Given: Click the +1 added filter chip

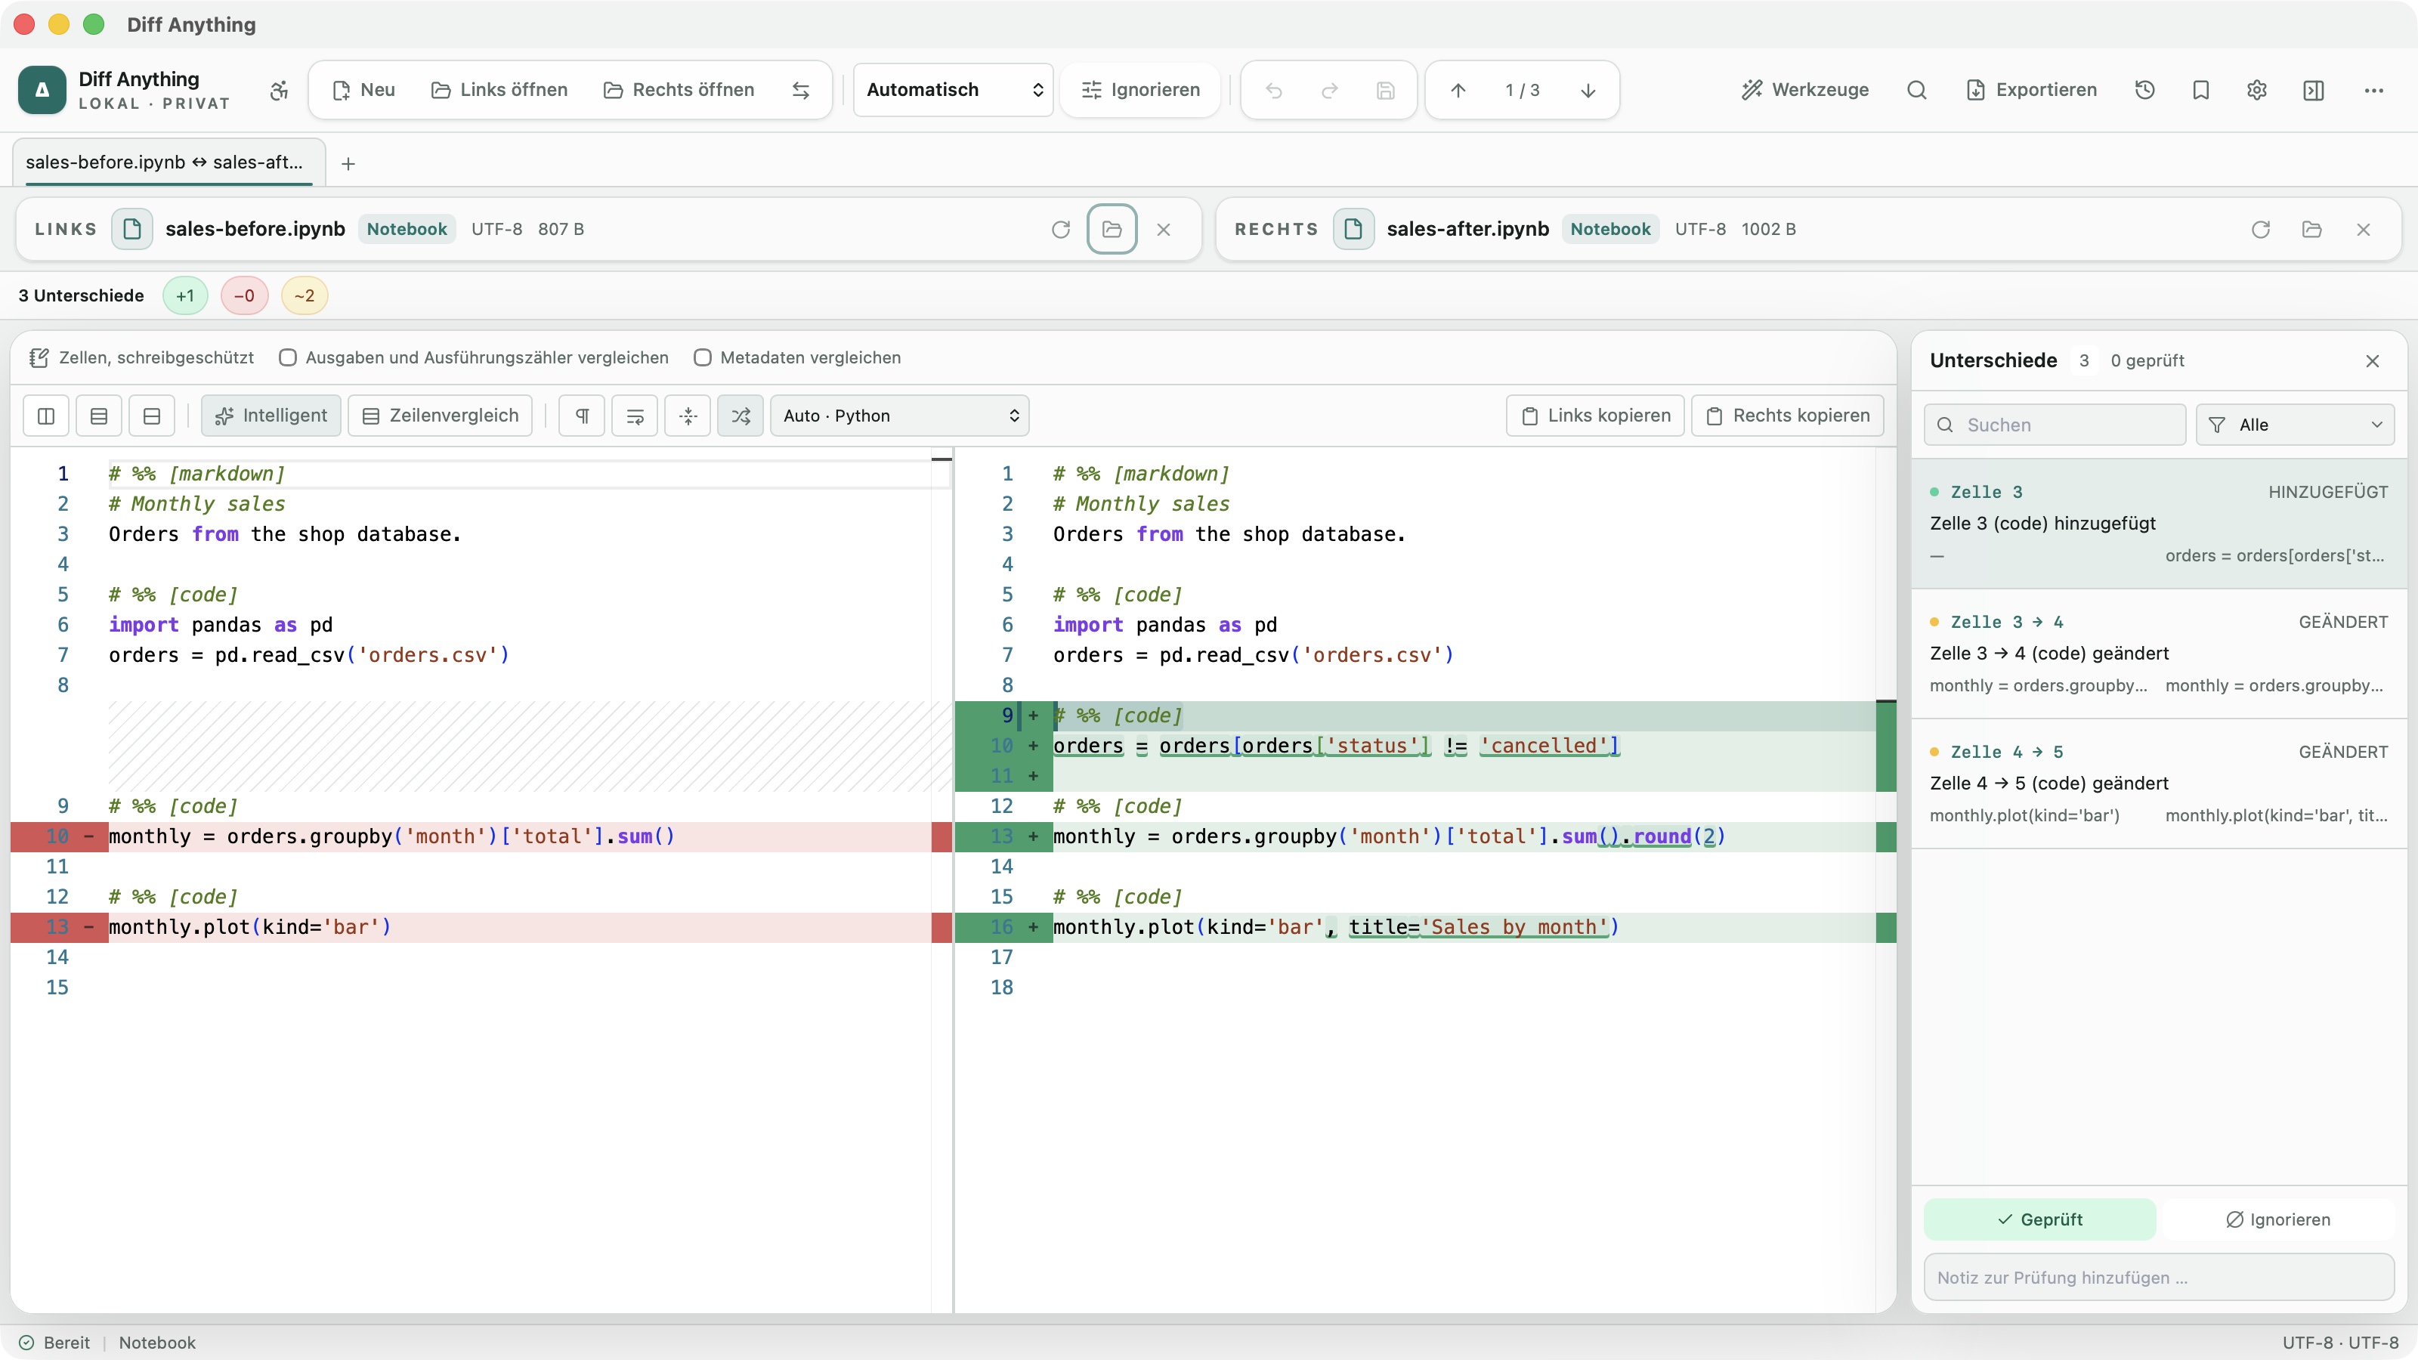Looking at the screenshot, I should coord(185,295).
